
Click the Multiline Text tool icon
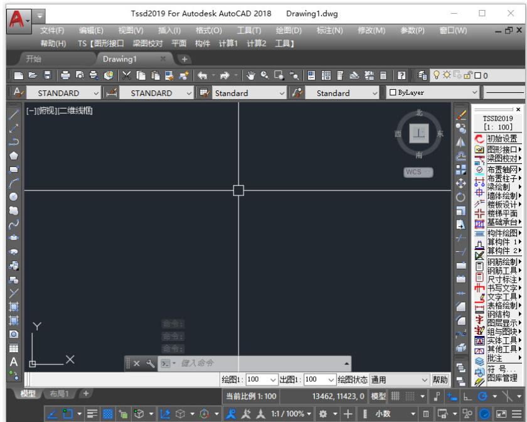pyautogui.click(x=14, y=362)
